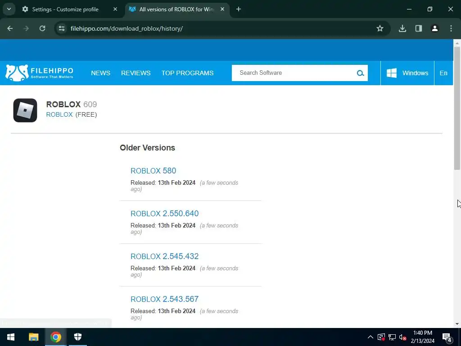This screenshot has height=346, width=461.
Task: Click the network tray icon
Action: [392, 337]
